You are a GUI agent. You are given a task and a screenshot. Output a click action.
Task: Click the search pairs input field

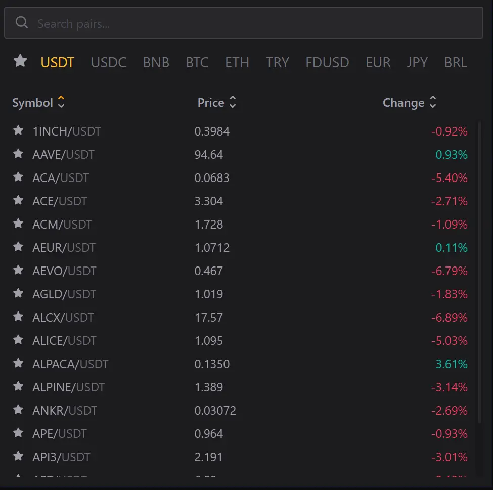click(202, 22)
